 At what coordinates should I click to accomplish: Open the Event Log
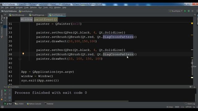point(190,104)
